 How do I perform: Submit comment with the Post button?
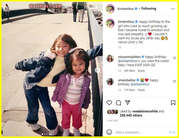point(172,132)
